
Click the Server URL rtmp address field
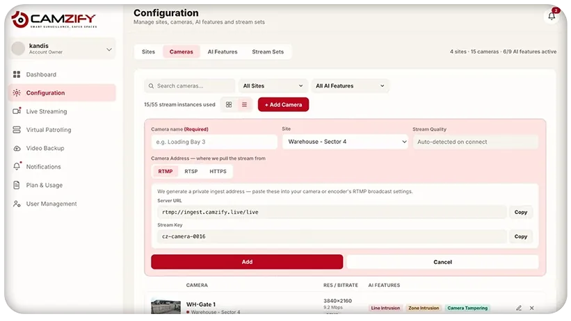pos(332,212)
